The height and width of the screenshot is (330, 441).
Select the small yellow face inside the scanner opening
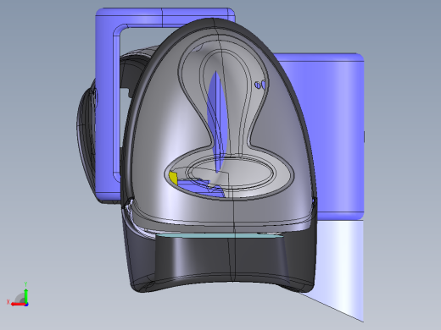tap(173, 178)
